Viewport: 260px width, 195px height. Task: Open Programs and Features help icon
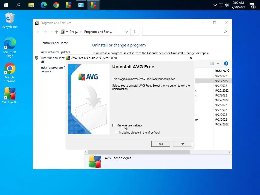[x=226, y=63]
